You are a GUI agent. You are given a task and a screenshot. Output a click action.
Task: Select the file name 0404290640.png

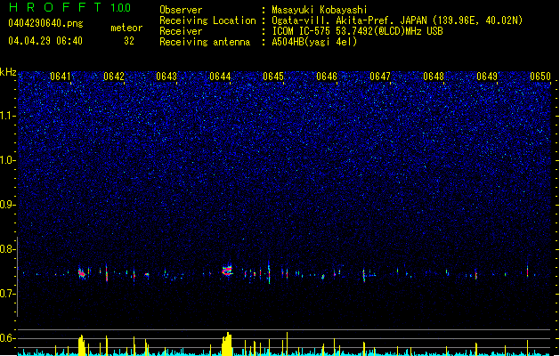[x=45, y=23]
